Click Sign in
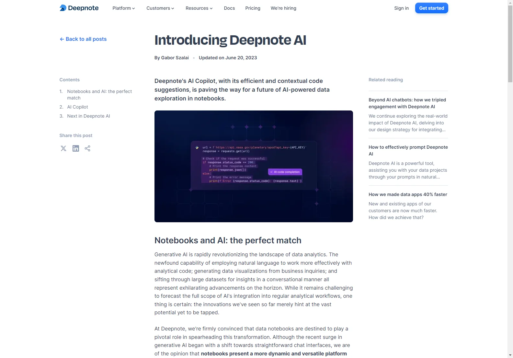This screenshot has height=358, width=513. coord(401,8)
